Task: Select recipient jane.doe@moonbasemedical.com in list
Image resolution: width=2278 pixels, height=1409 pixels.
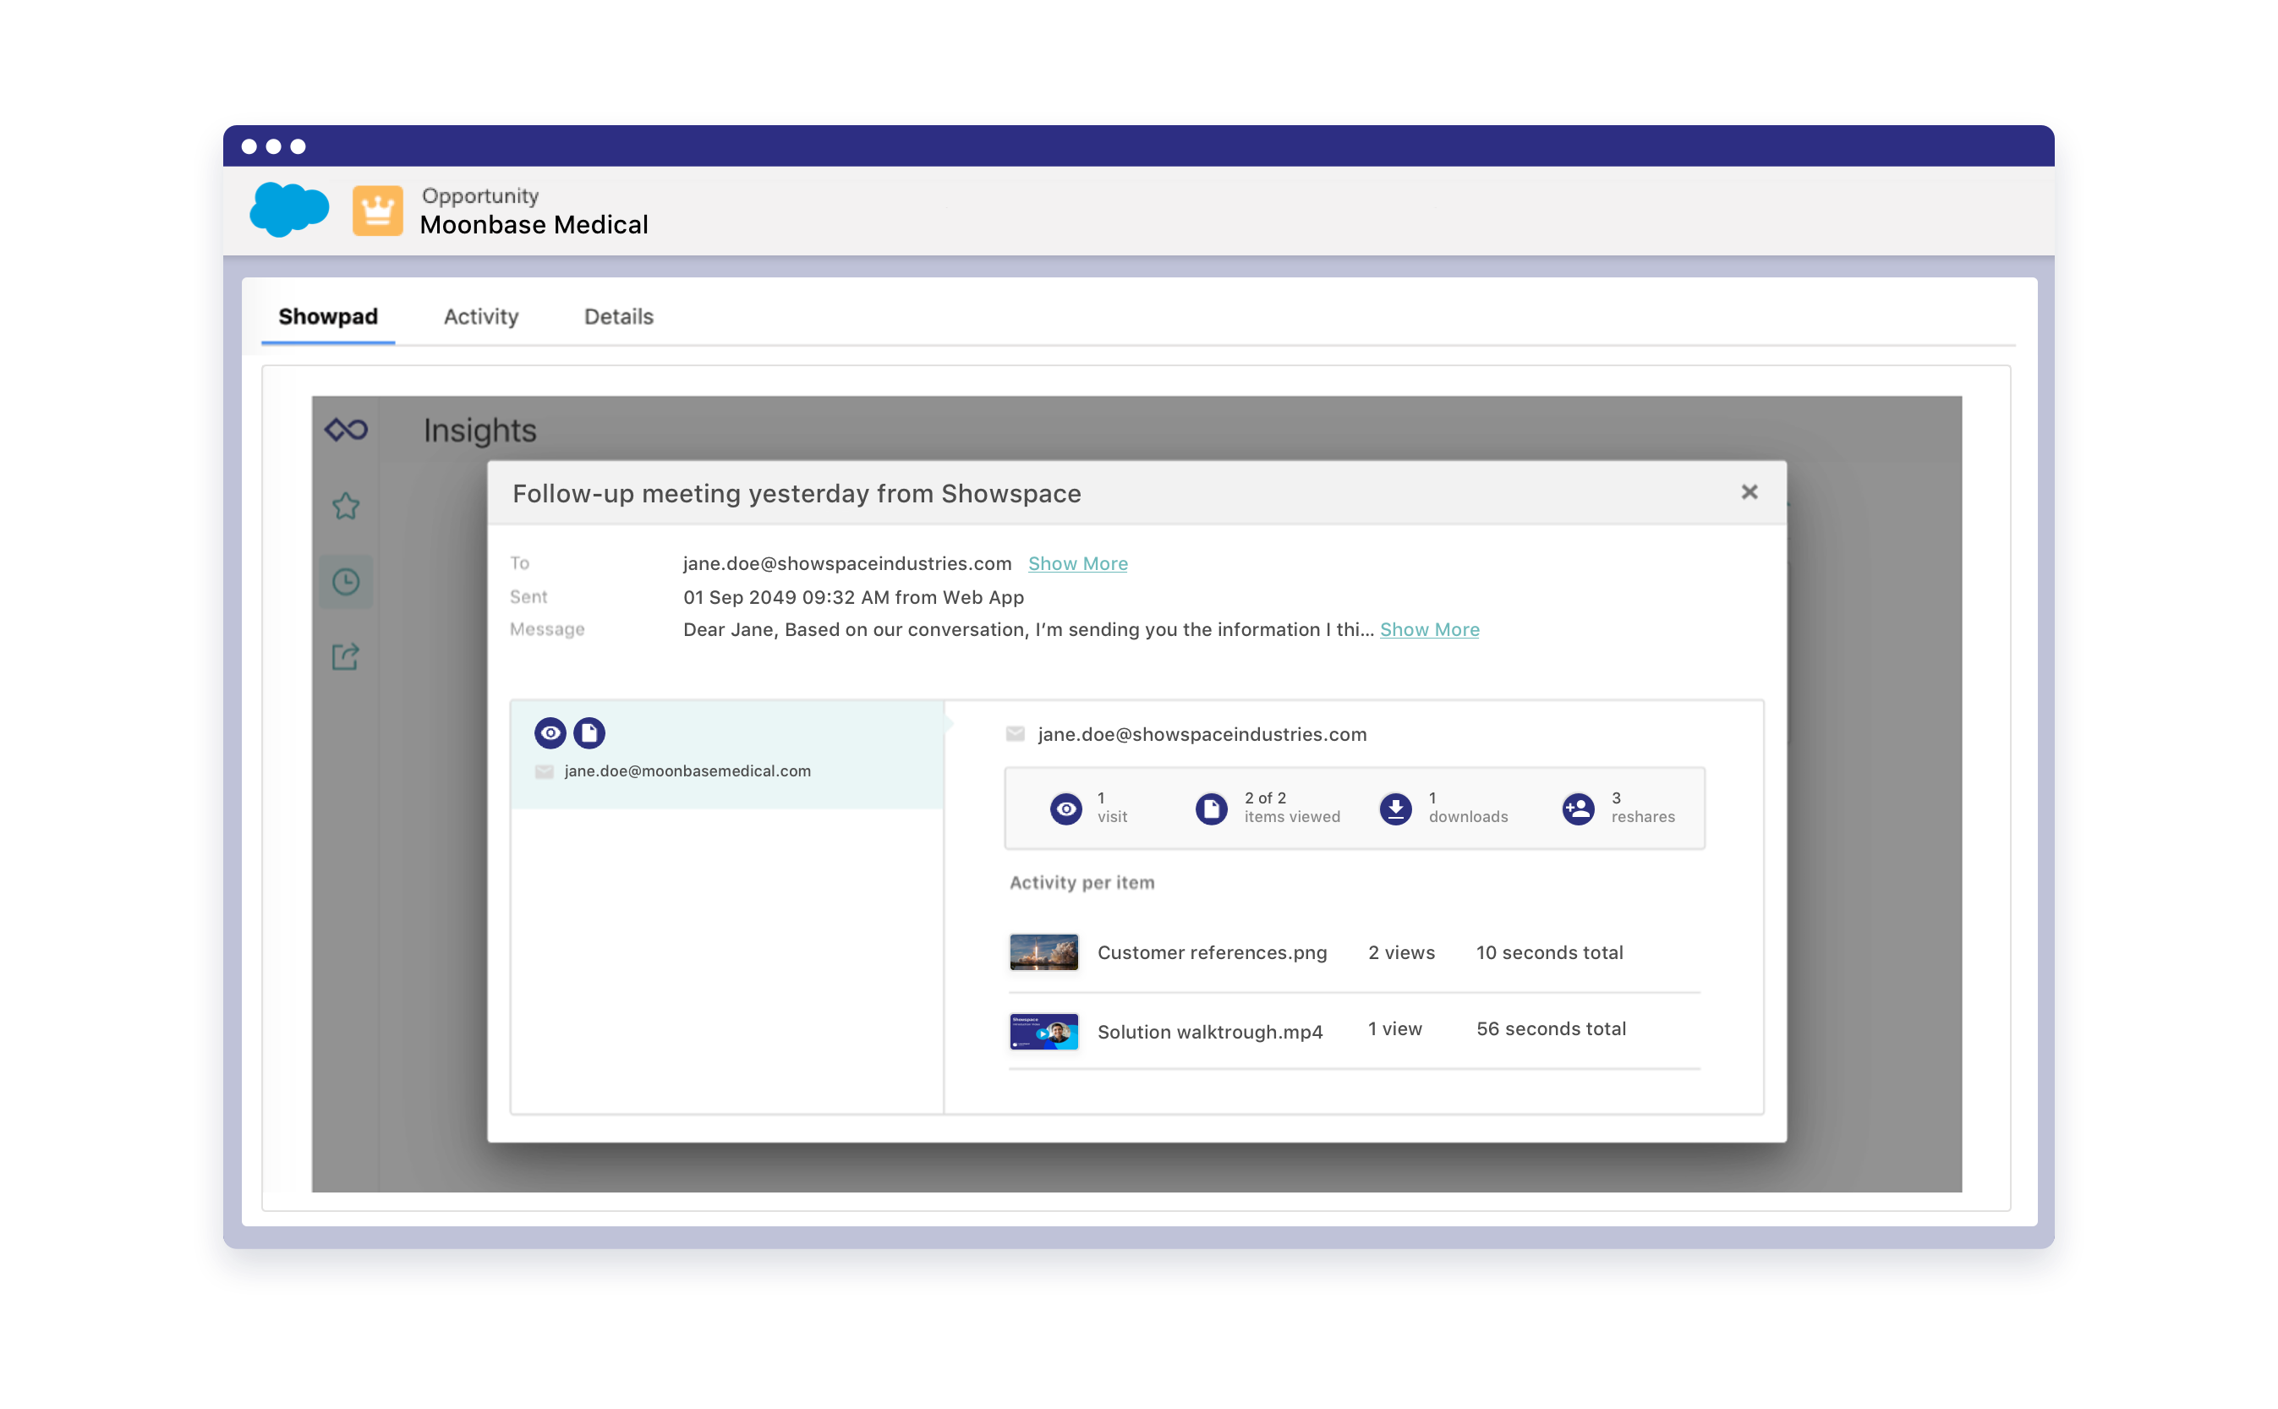Action: (687, 770)
